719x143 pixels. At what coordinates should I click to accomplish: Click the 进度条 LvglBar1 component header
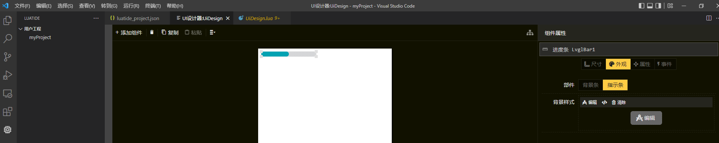pyautogui.click(x=629, y=49)
